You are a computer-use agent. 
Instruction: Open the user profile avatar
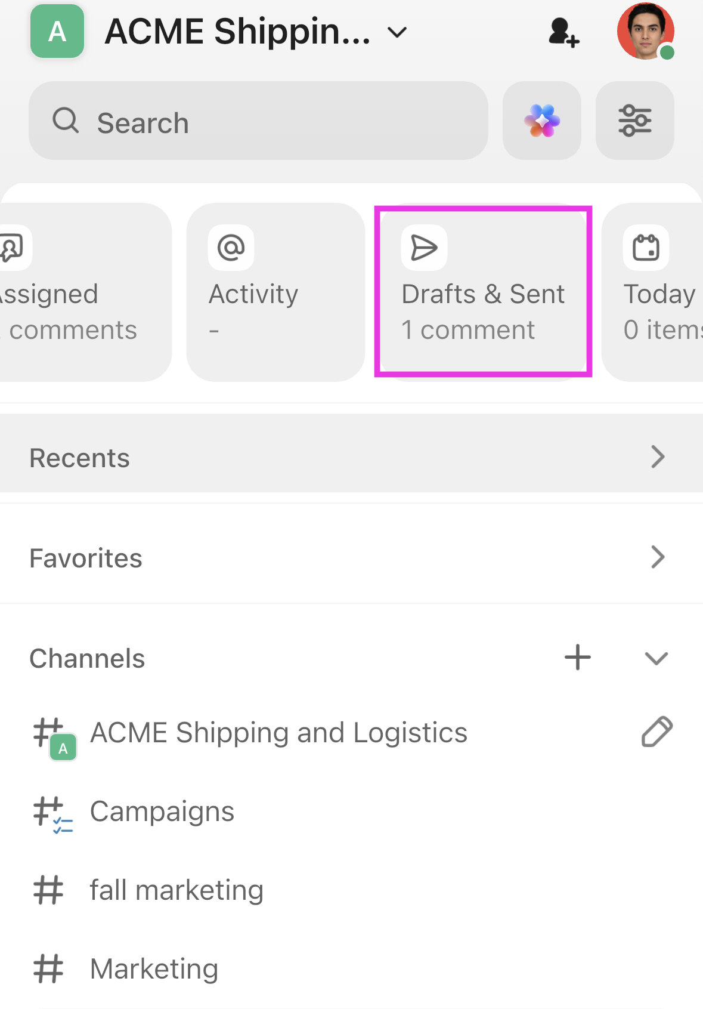pyautogui.click(x=645, y=32)
